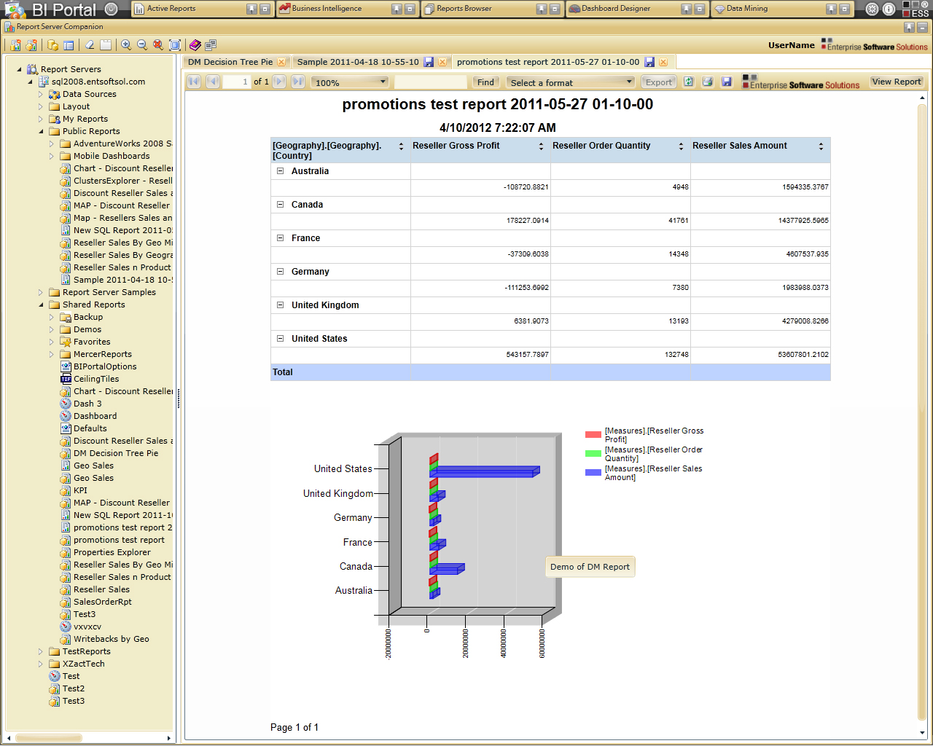Go to the last report page
The width and height of the screenshot is (933, 746).
click(298, 82)
